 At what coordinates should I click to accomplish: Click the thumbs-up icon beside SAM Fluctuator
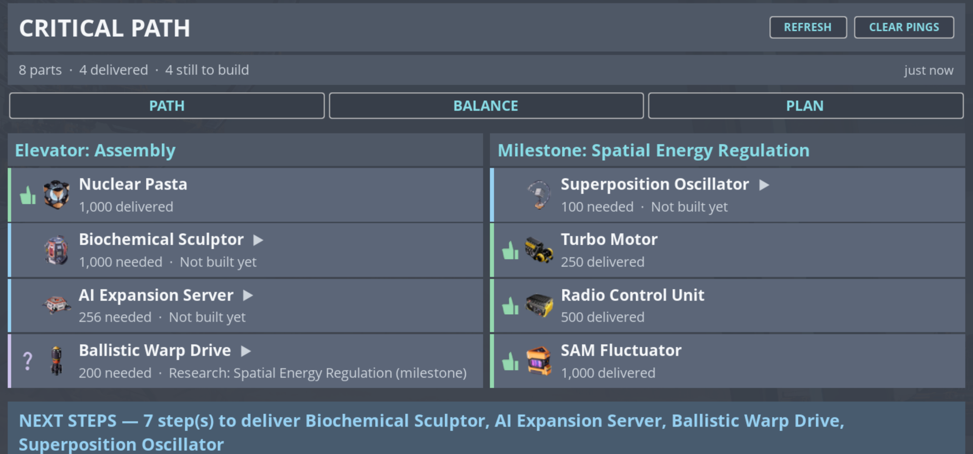click(510, 361)
